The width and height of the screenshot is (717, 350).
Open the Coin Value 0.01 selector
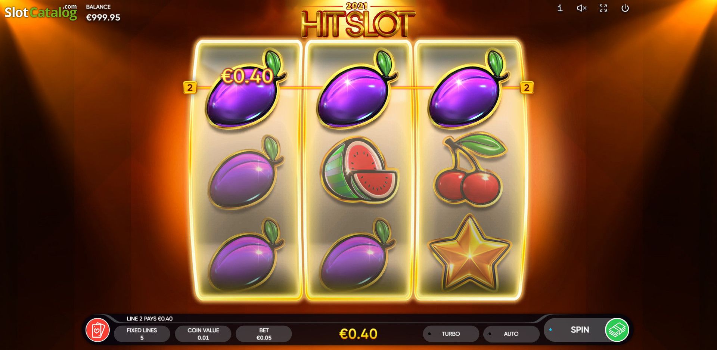click(203, 334)
